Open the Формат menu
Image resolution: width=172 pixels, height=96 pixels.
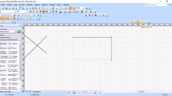point(30,5)
